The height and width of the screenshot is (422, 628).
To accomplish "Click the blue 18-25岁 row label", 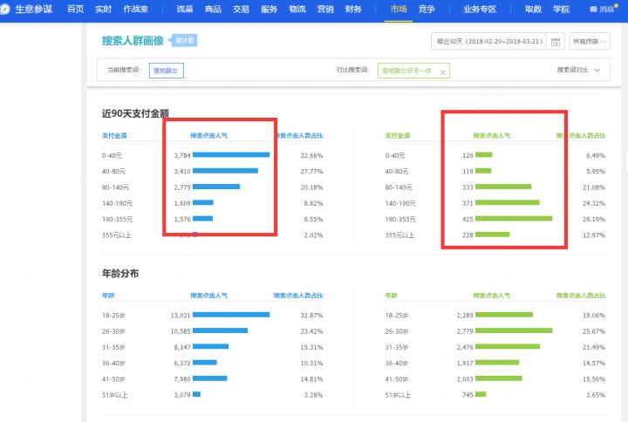I will pyautogui.click(x=113, y=316).
